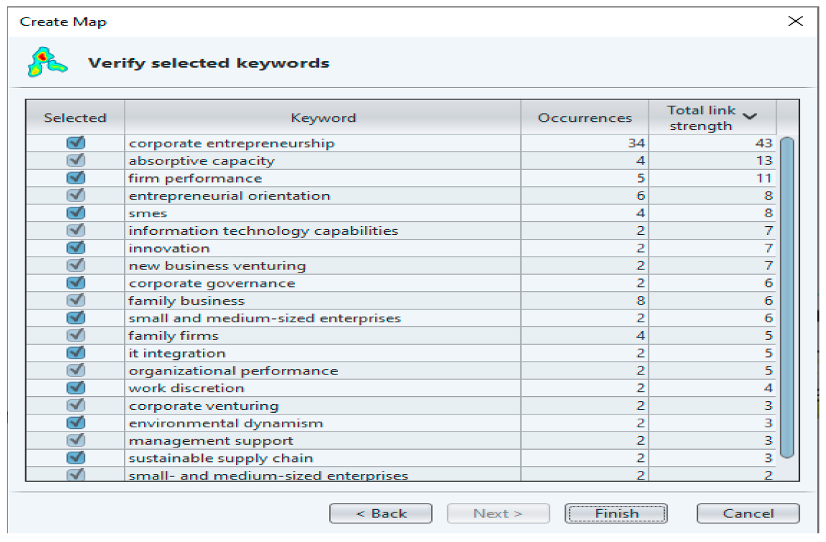Toggle the absorptive capacity checkbox
The image size is (826, 542).
point(76,160)
